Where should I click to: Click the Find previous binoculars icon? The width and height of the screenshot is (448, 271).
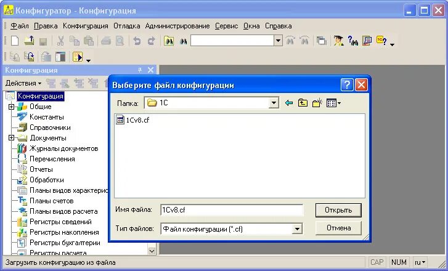coord(290,41)
